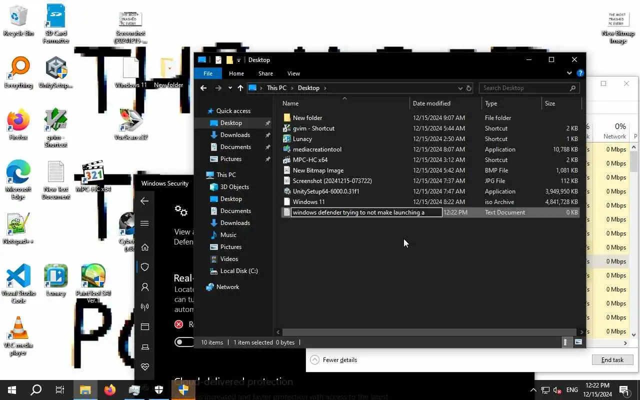Open Screenshot image icon on the desktop
The height and width of the screenshot is (400, 640).
(131, 26)
